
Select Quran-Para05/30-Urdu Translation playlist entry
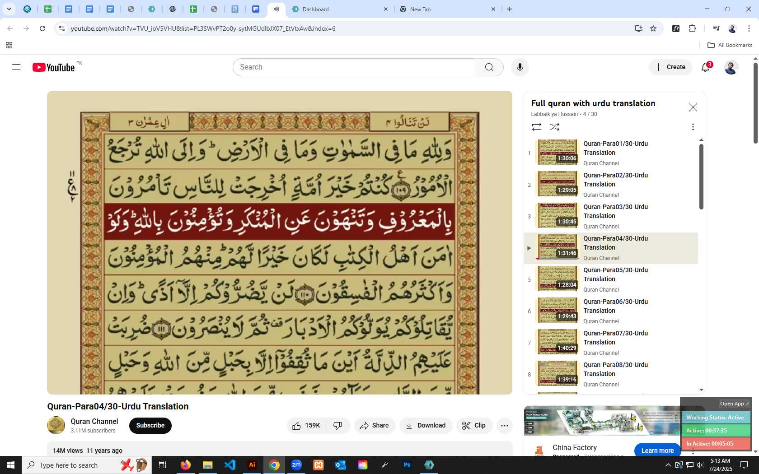611,279
